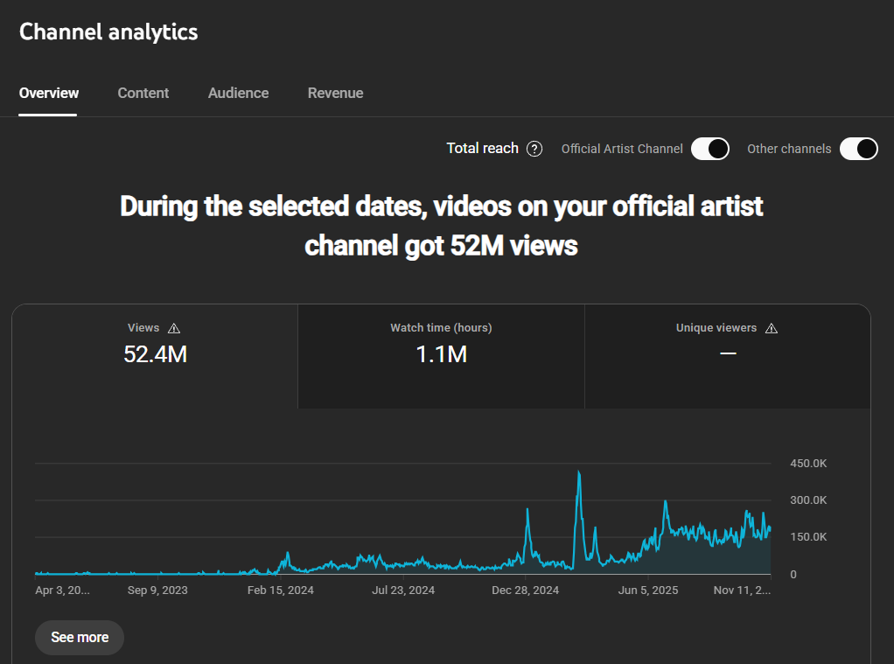
Task: Click the warning triangle beside Unique viewers
Action: point(771,328)
